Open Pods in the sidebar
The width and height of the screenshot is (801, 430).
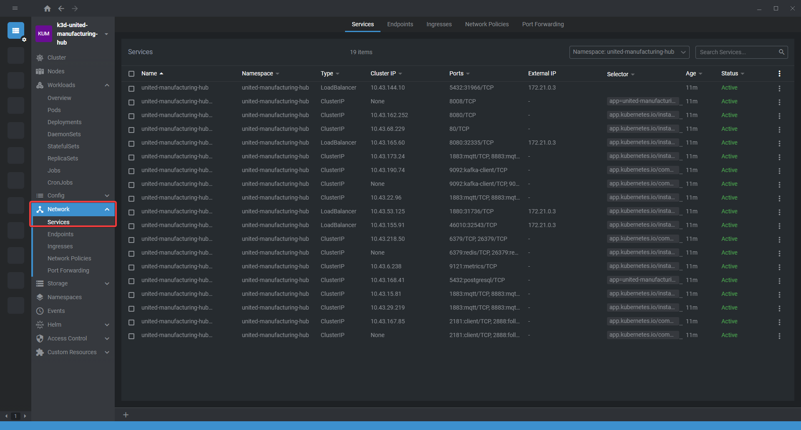tap(54, 110)
